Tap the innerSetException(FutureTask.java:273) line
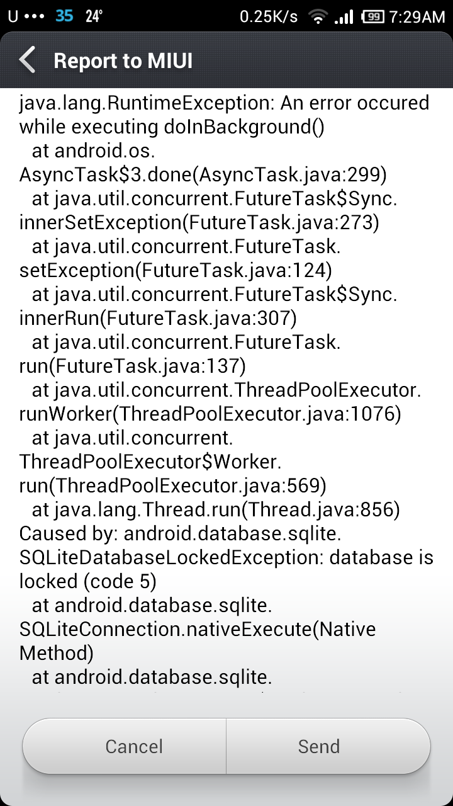This screenshot has width=453, height=806. [x=199, y=222]
